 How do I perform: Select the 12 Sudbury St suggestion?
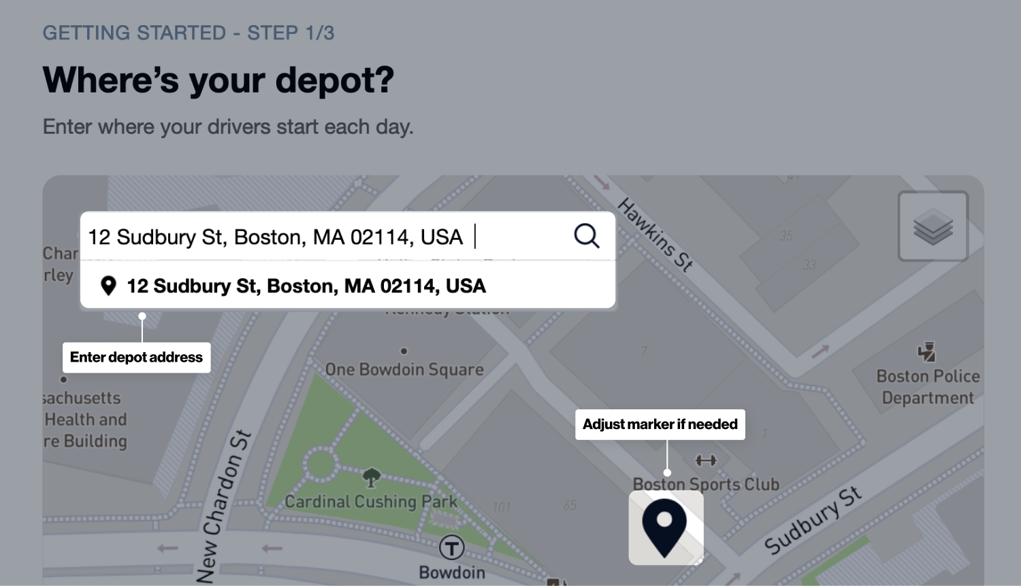click(306, 286)
